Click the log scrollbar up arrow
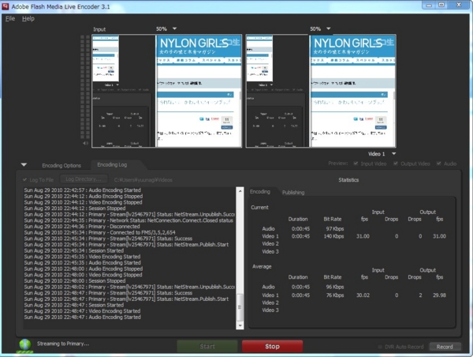The width and height of the screenshot is (473, 357). (x=240, y=191)
